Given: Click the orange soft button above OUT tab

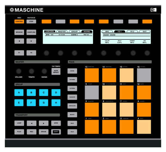Looking at the screenshot, I should click(147, 21).
